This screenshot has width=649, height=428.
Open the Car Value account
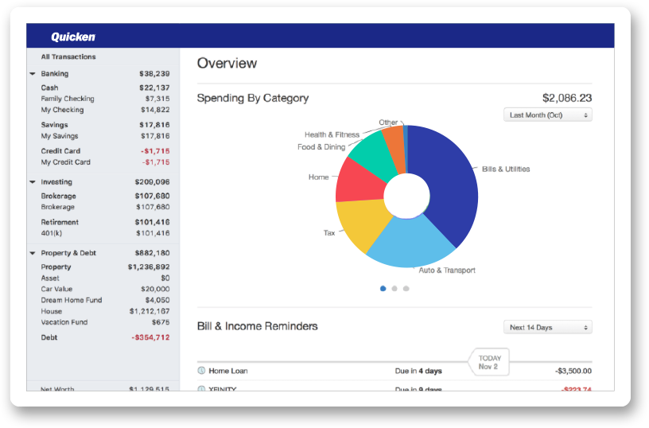click(x=105, y=289)
